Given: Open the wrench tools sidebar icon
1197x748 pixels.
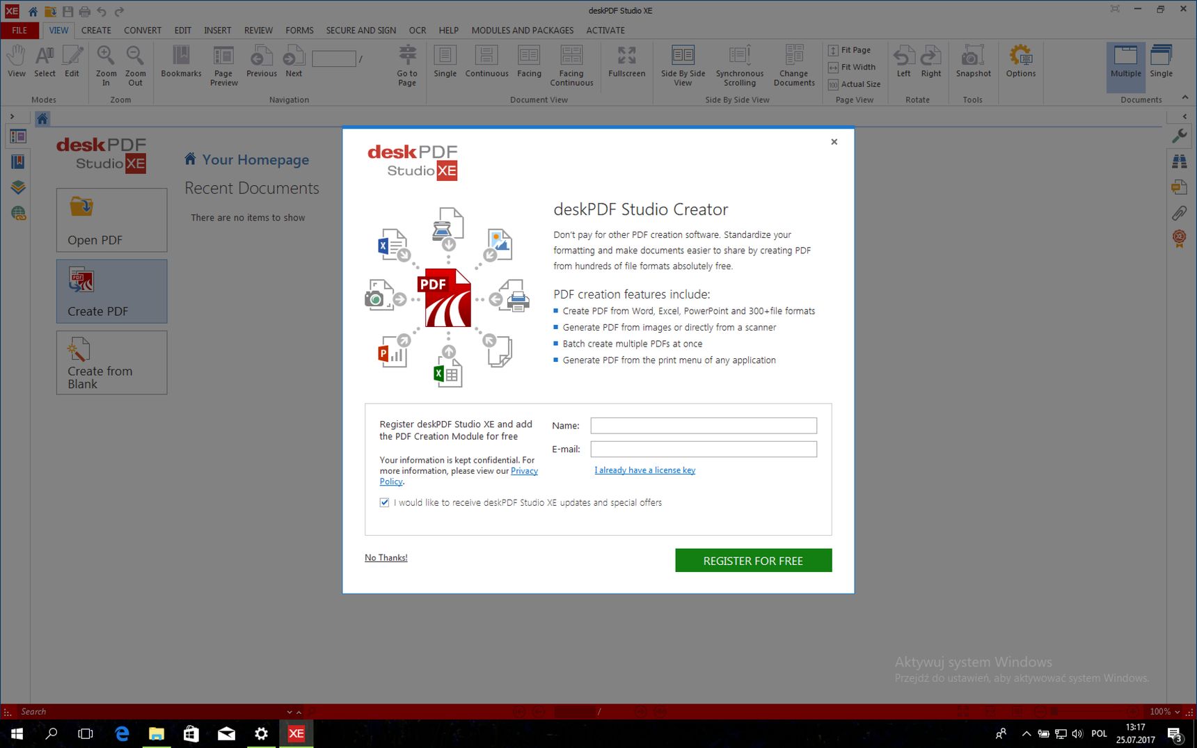Looking at the screenshot, I should (1179, 136).
